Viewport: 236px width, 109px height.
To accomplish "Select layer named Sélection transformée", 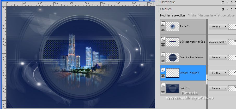I will tap(191, 57).
